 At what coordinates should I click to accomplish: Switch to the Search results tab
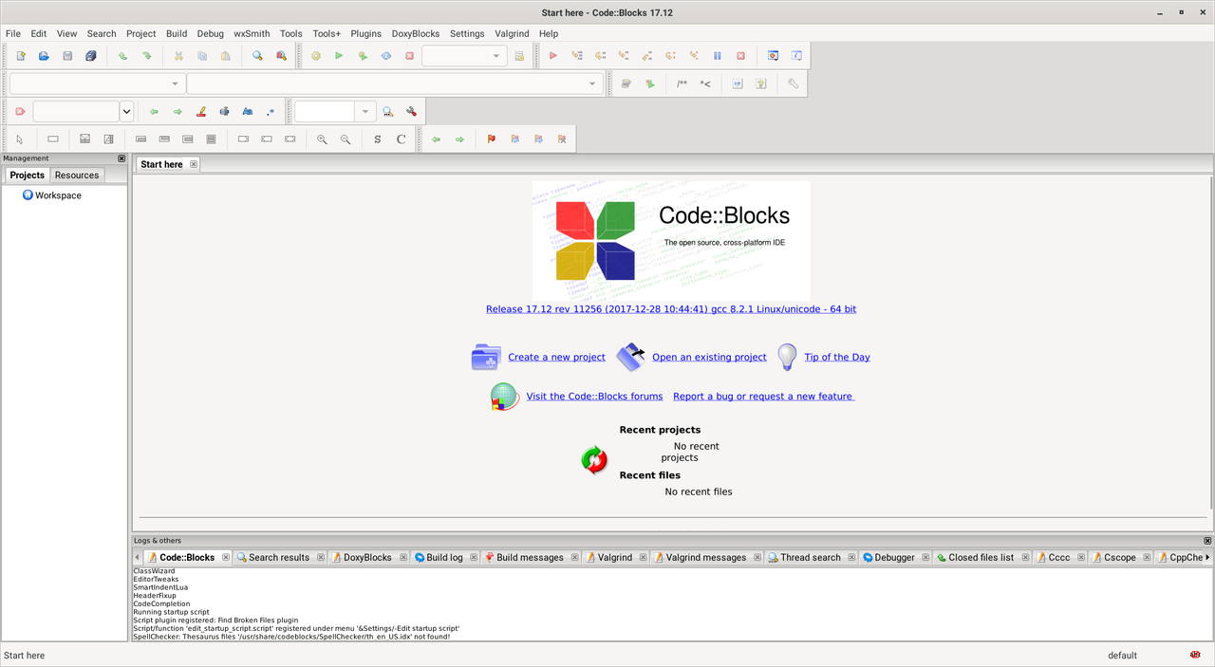[279, 557]
